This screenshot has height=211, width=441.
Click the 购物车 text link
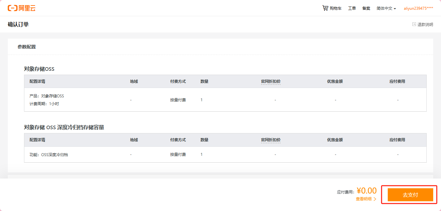[335, 8]
